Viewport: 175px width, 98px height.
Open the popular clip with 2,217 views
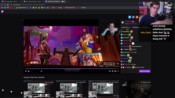39,89
